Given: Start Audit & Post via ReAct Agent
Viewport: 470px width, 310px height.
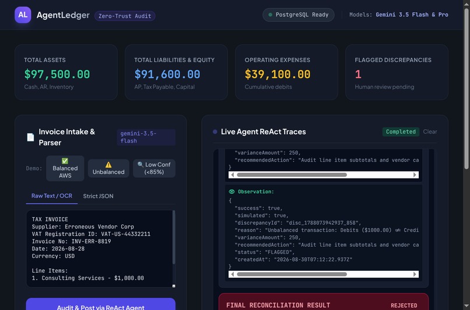Looking at the screenshot, I should pos(101,304).
